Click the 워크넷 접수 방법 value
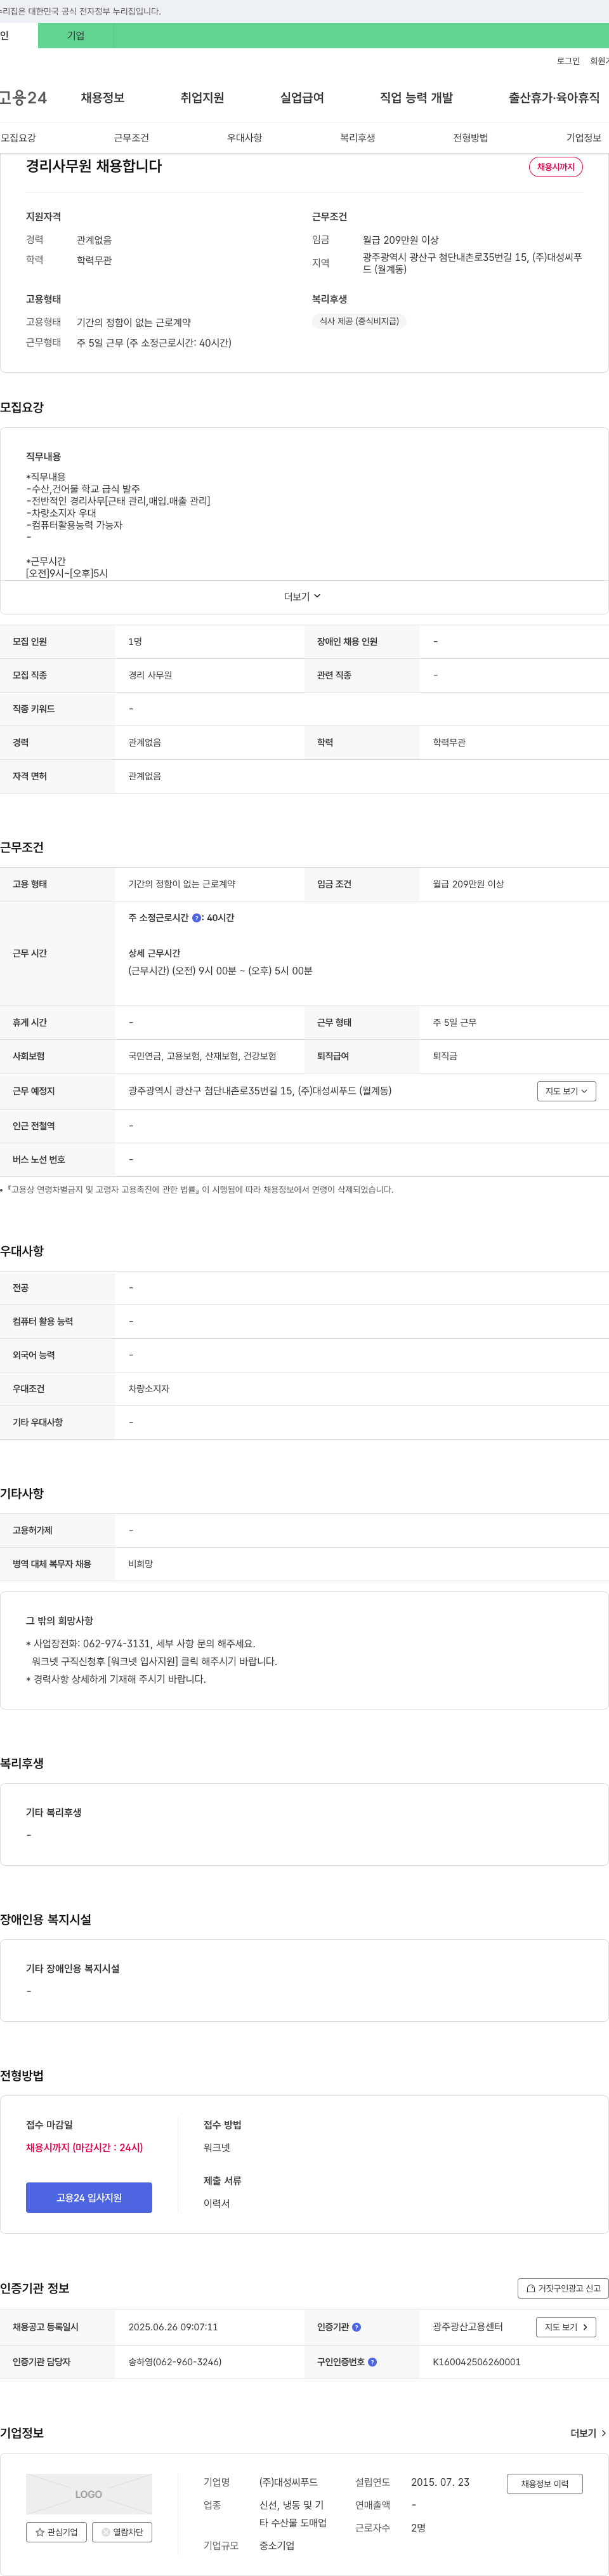This screenshot has width=609, height=2576. pyautogui.click(x=217, y=2147)
